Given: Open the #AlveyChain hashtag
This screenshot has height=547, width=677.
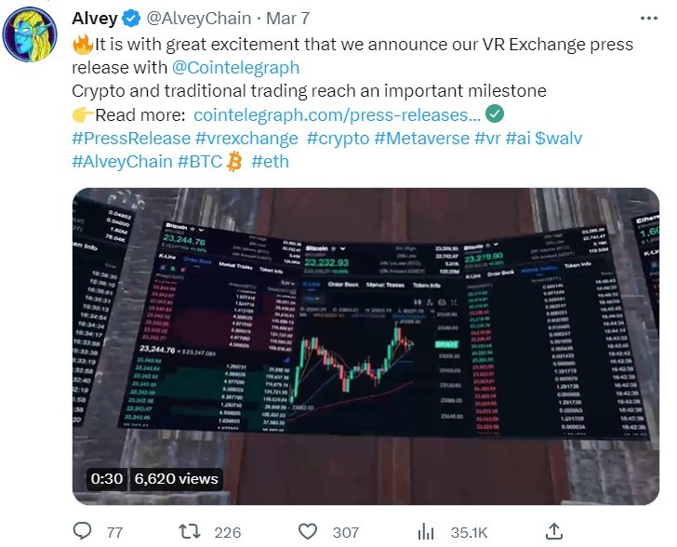Looking at the screenshot, I should pos(122,162).
